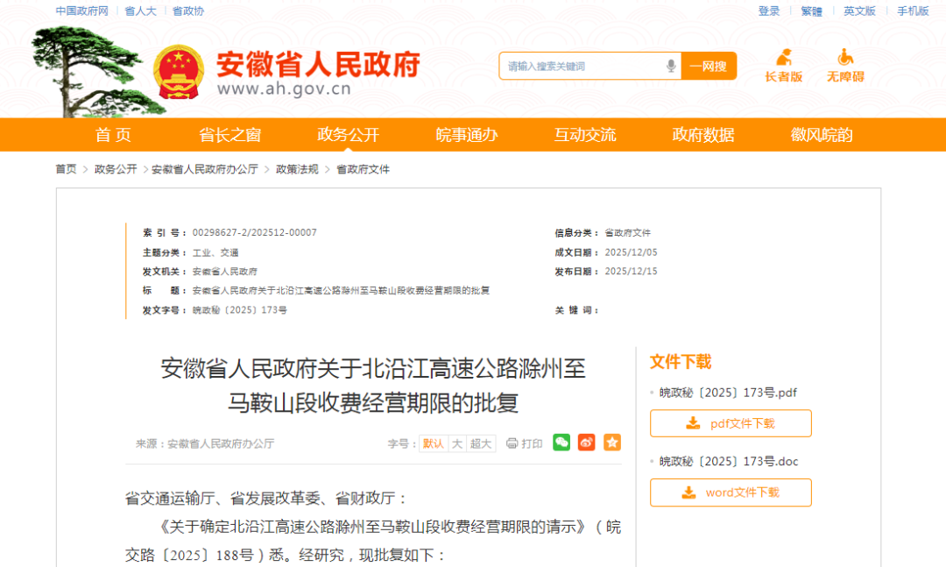Set font size to 超大
Viewport: 946px width, 567px height.
[x=481, y=443]
